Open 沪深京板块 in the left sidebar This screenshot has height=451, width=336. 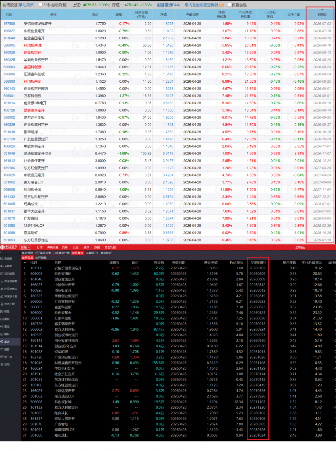point(9,289)
